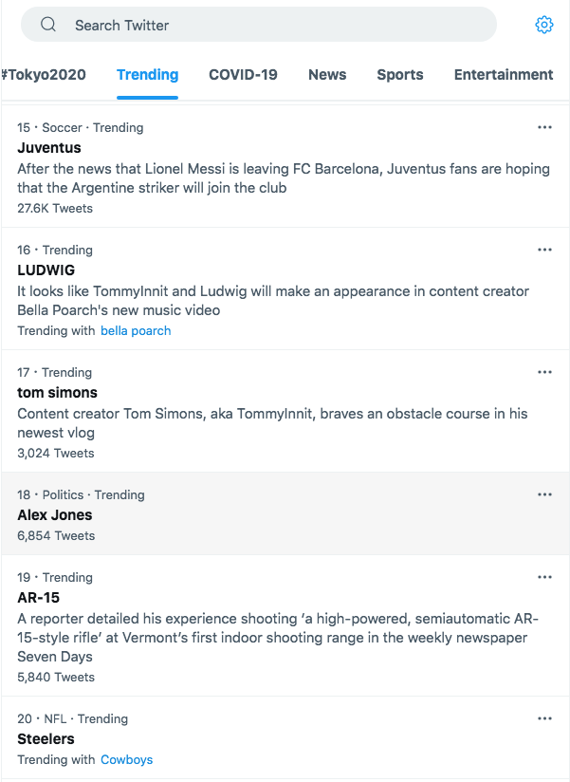The height and width of the screenshot is (782, 570).
Task: Go to the Sports tab
Action: (x=400, y=75)
